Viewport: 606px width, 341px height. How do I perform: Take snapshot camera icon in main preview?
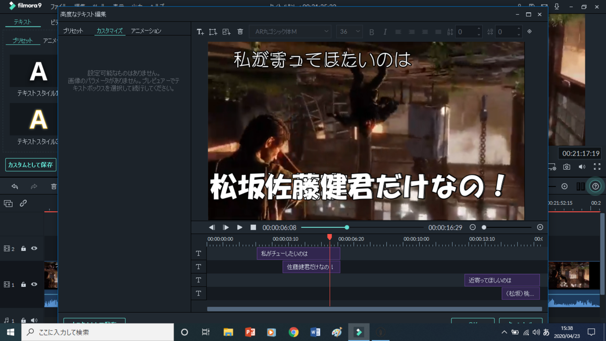tap(567, 167)
